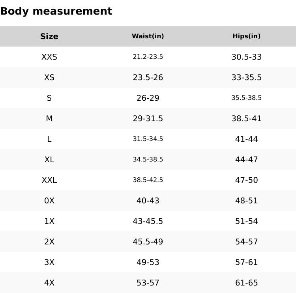Select the Waist(in) column header
296x293 pixels.
coord(148,36)
